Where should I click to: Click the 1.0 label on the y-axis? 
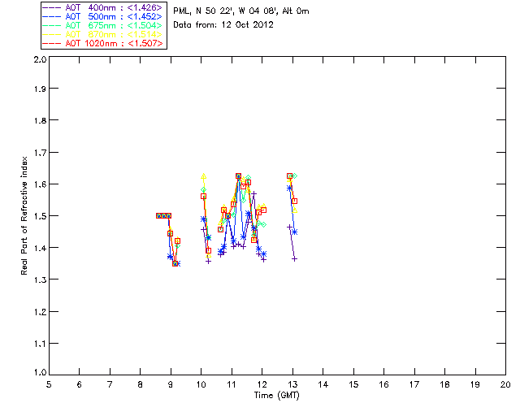point(40,373)
